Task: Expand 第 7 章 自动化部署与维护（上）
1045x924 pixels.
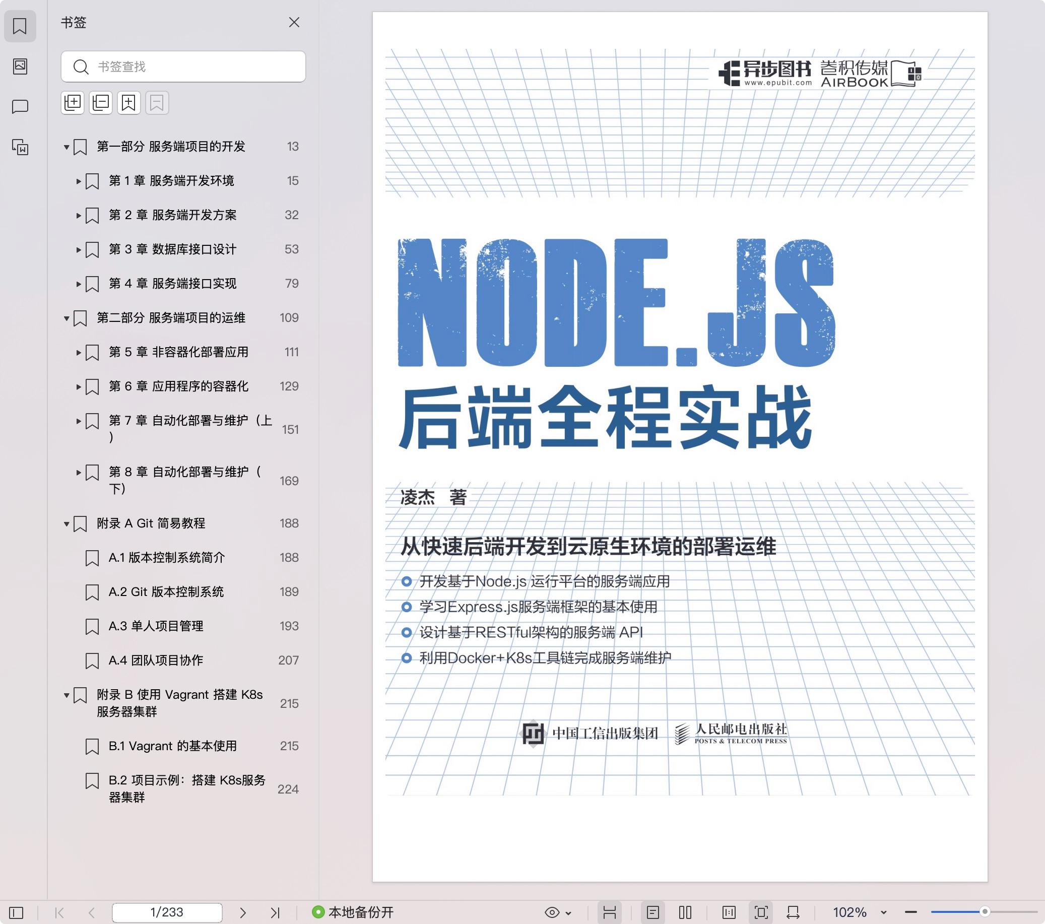Action: pos(79,421)
